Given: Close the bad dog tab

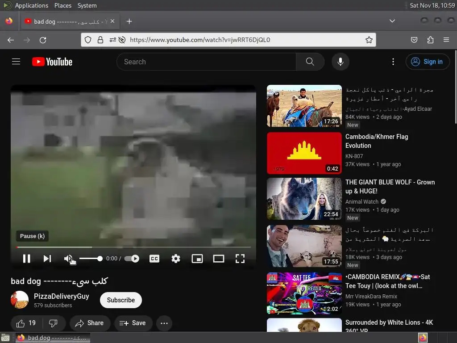Looking at the screenshot, I should tap(112, 21).
